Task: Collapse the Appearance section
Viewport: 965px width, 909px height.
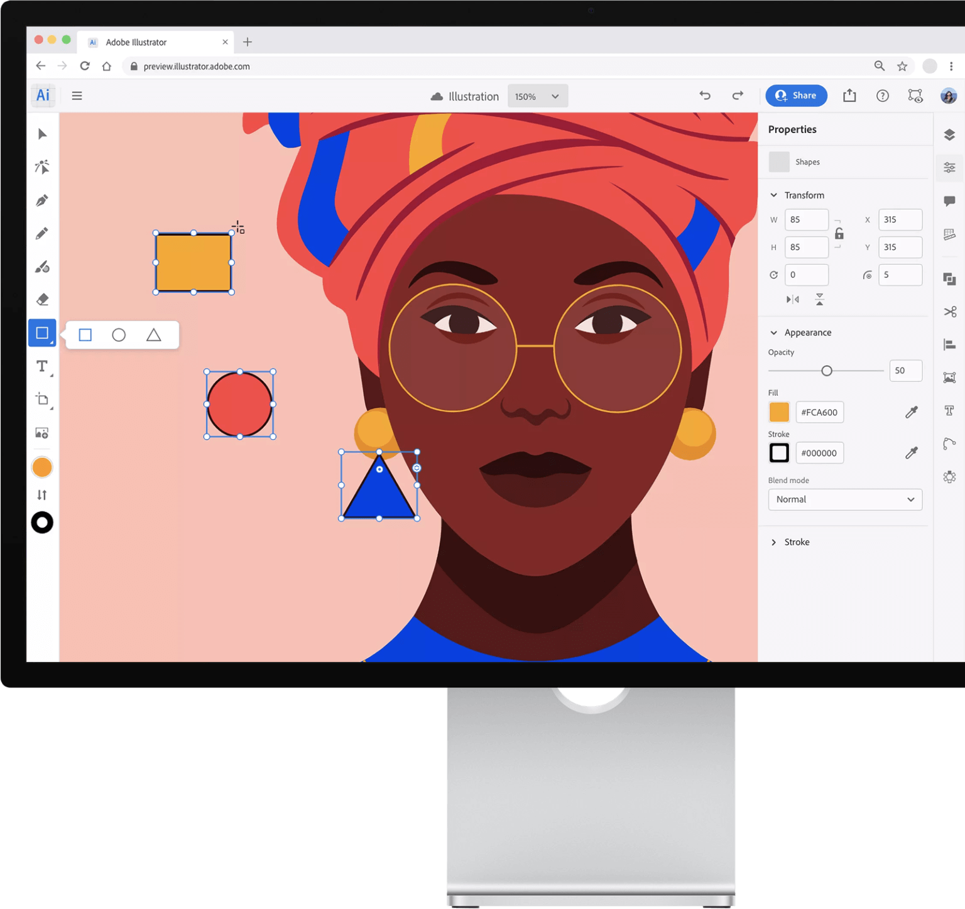Action: point(773,332)
